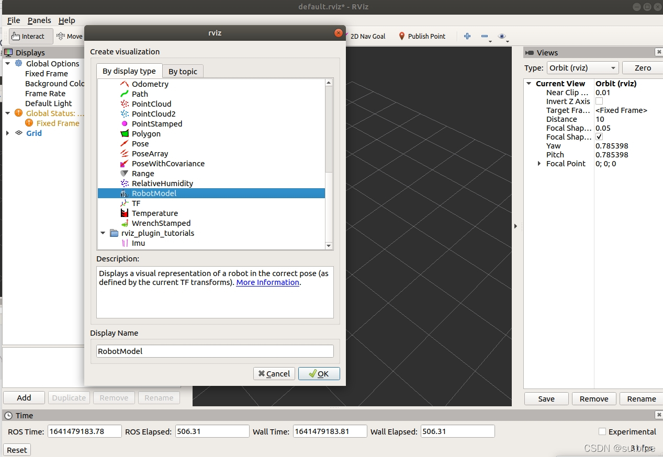The height and width of the screenshot is (457, 663).
Task: Expand the Focal Point property
Action: (x=540, y=163)
